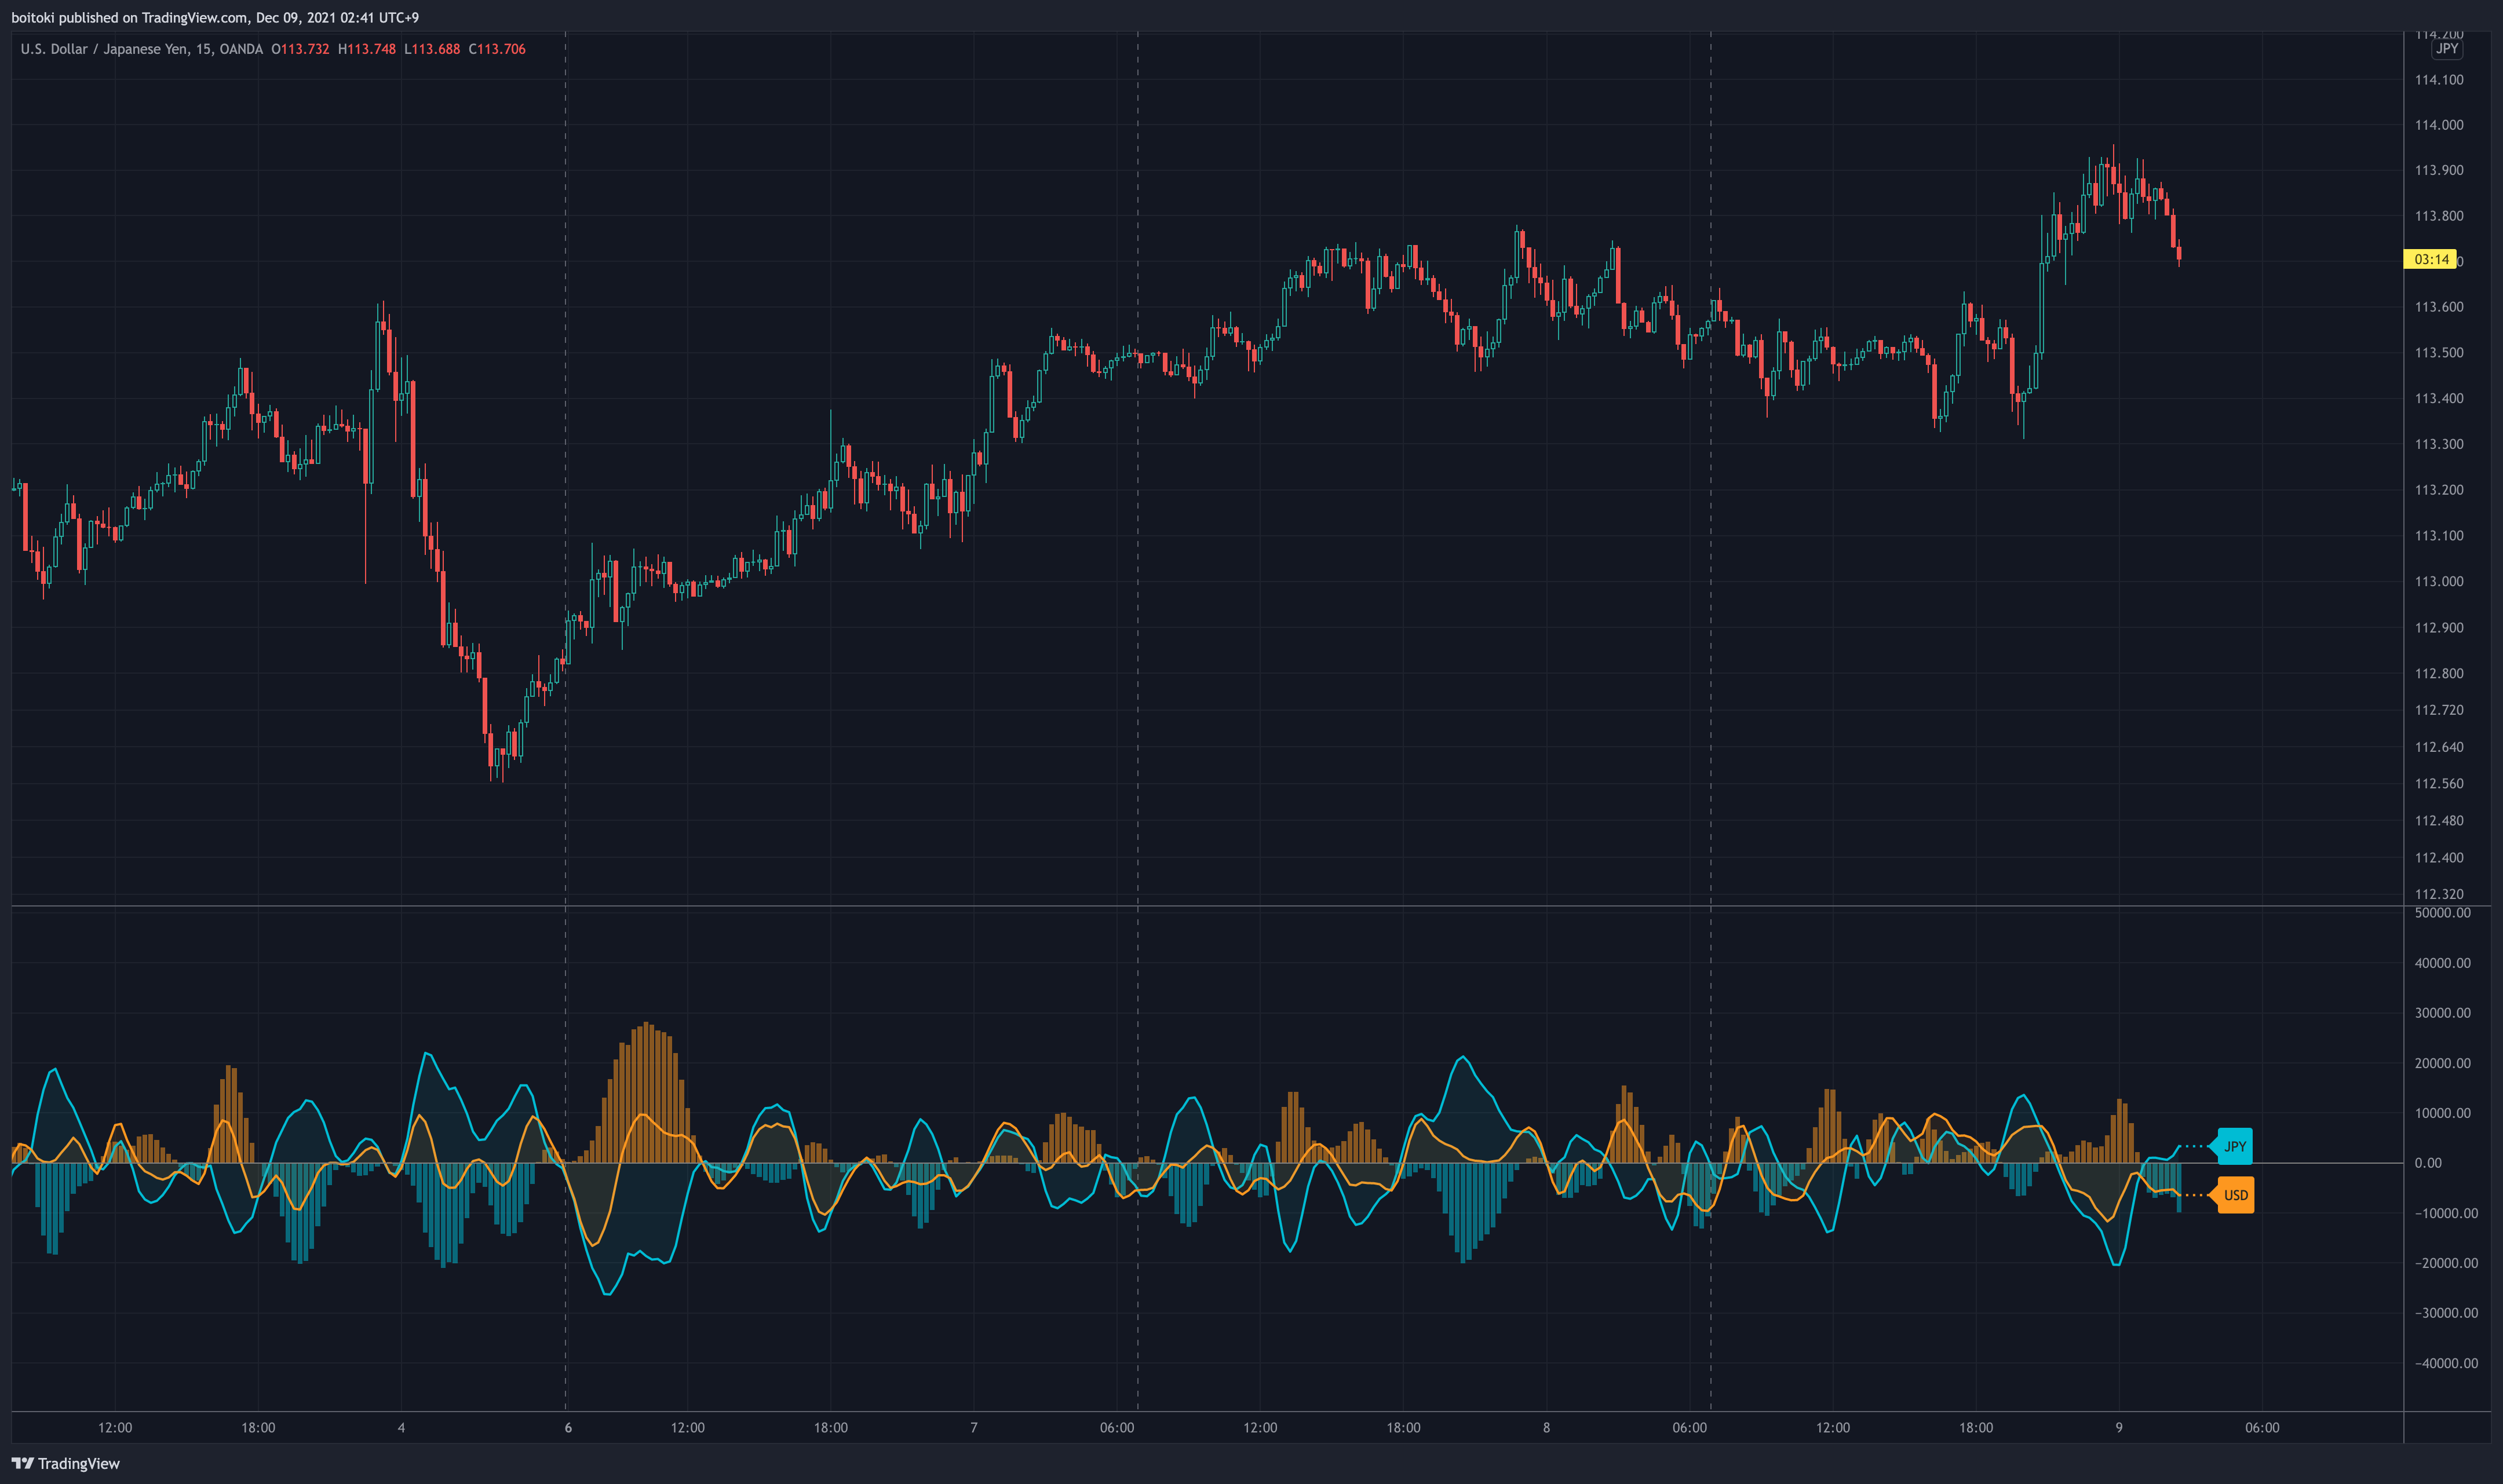Click the 113.100 price axis label
Image resolution: width=2503 pixels, height=1484 pixels.
2439,535
